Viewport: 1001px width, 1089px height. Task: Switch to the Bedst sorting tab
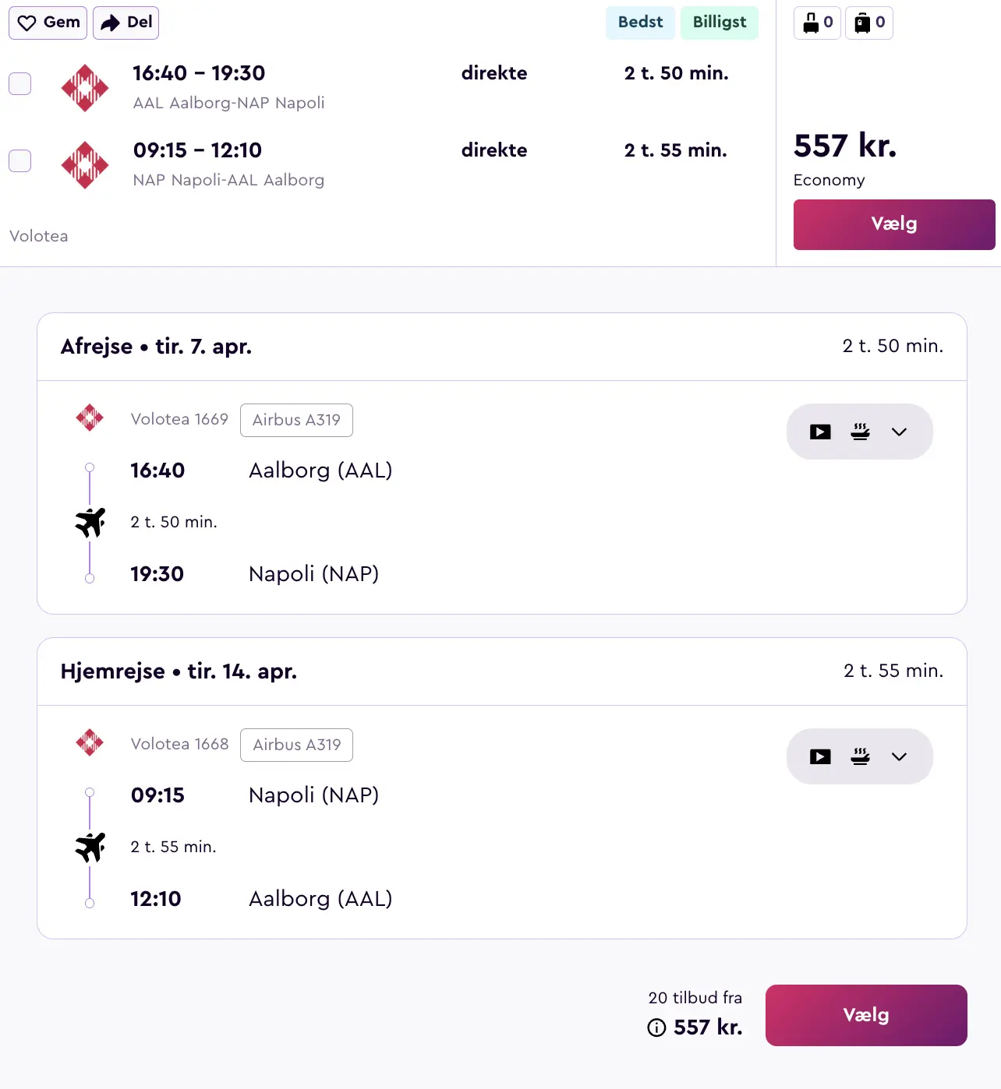coord(639,23)
